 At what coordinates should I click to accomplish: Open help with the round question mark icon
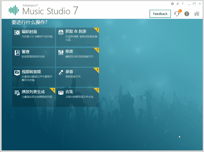coord(187,14)
